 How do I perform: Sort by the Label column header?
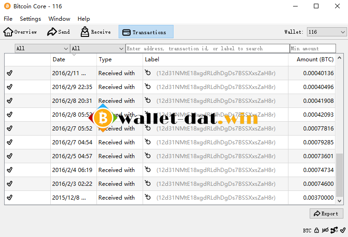click(215, 59)
